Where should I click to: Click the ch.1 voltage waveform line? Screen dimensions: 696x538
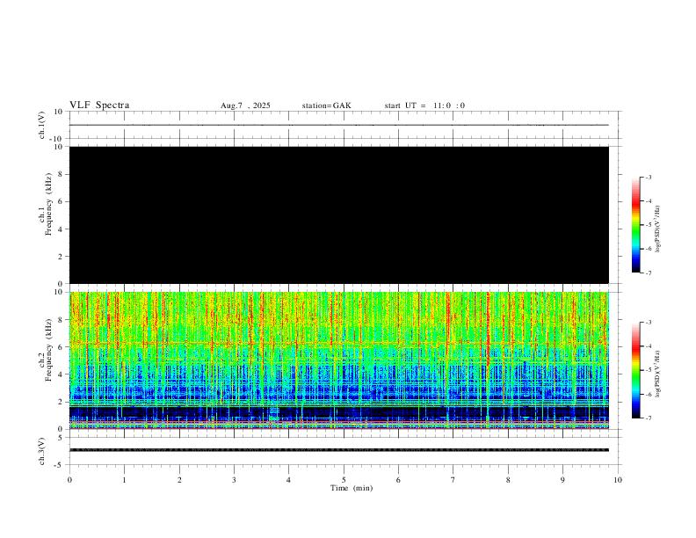pyautogui.click(x=339, y=125)
